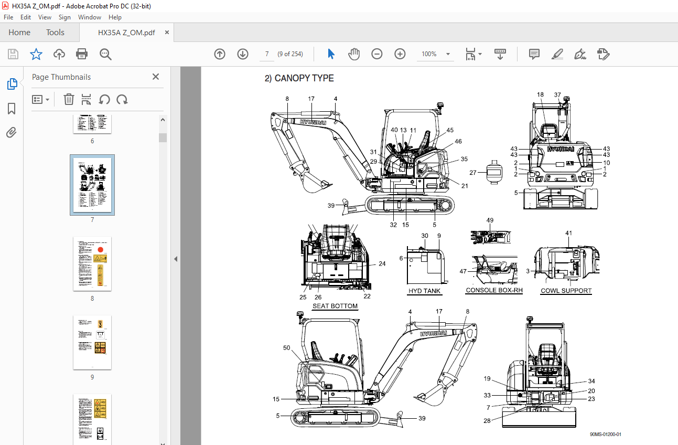Open the Window menu

[90, 17]
